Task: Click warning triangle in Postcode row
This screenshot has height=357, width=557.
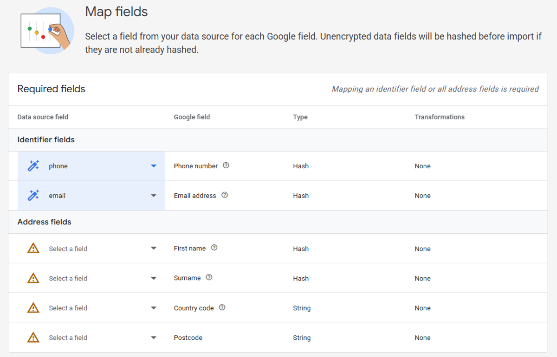Action: pyautogui.click(x=33, y=338)
